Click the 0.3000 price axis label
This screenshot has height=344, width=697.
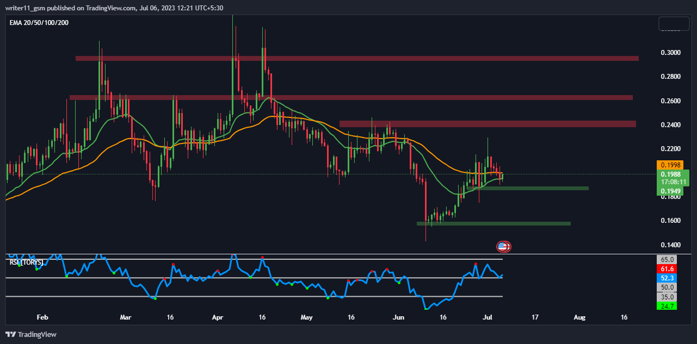coord(670,53)
